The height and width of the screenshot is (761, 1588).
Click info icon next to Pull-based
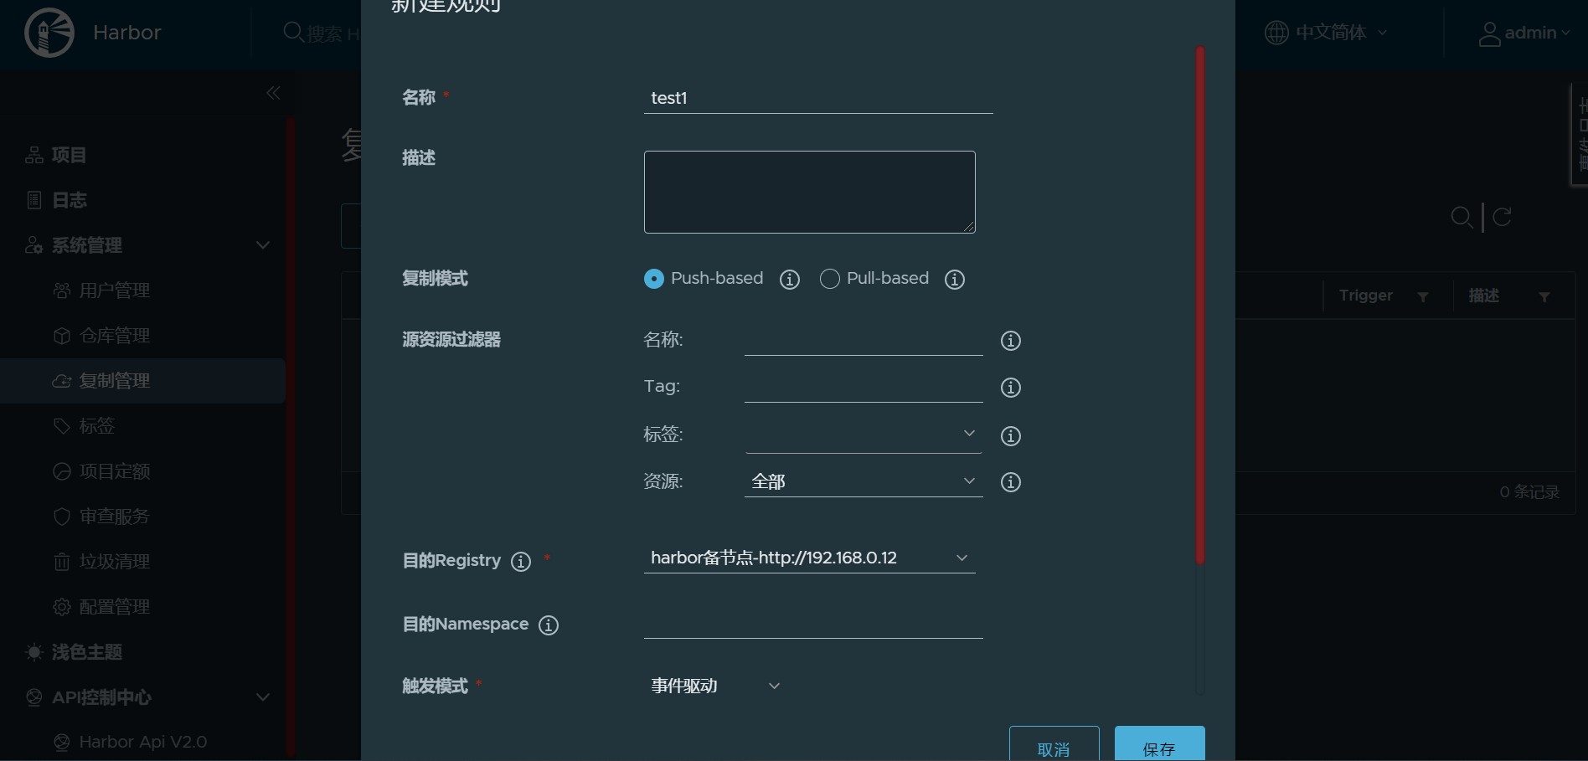coord(955,279)
